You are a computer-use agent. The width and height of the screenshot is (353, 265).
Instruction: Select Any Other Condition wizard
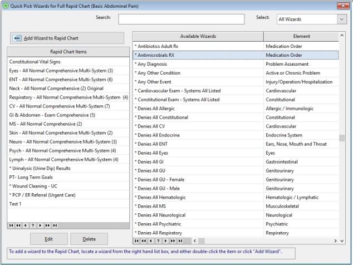click(x=236, y=73)
